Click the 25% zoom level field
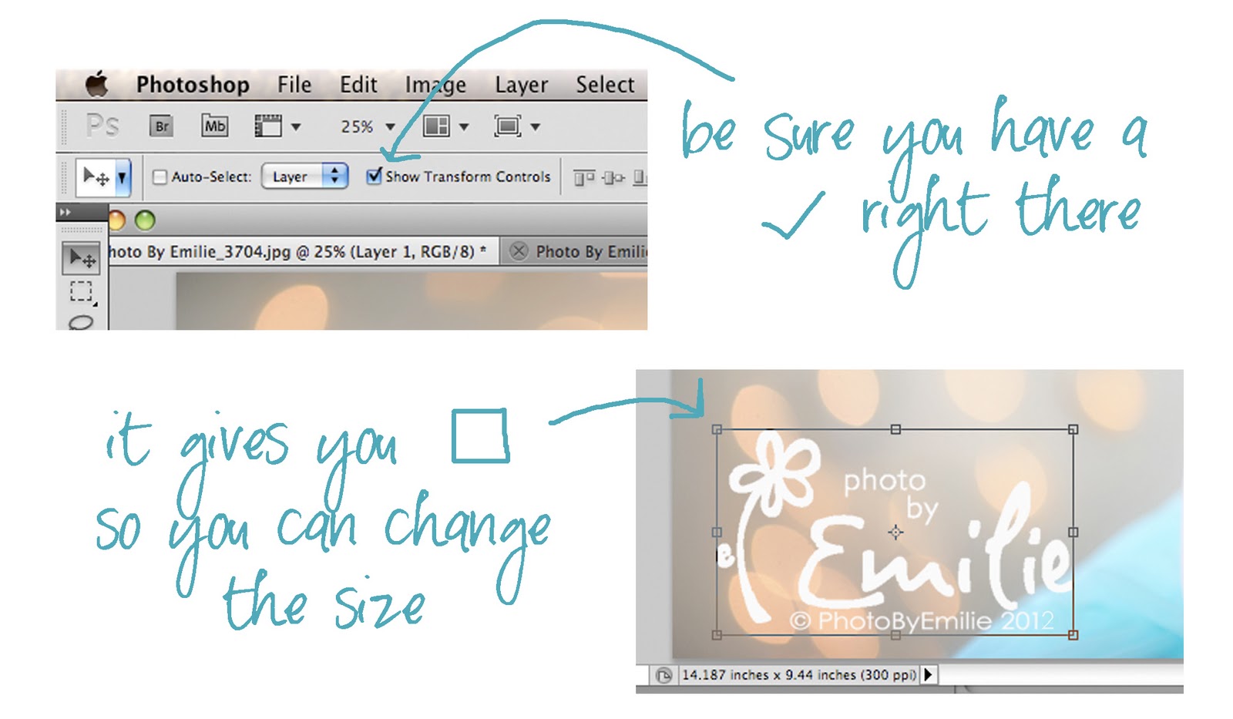The image size is (1233, 719). tap(357, 126)
